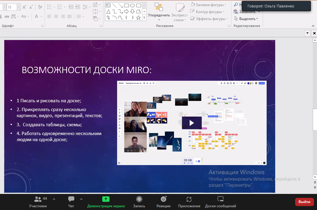The width and height of the screenshot is (317, 210).
Task: Apply a bulleted list
Action: (49, 7)
